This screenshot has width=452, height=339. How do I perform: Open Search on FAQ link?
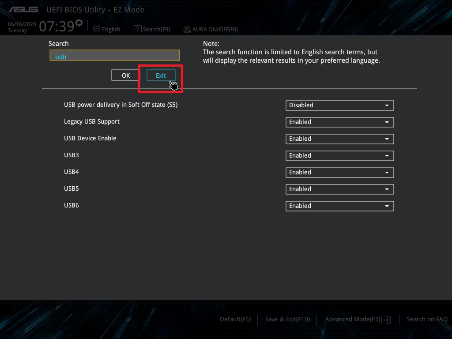click(427, 319)
